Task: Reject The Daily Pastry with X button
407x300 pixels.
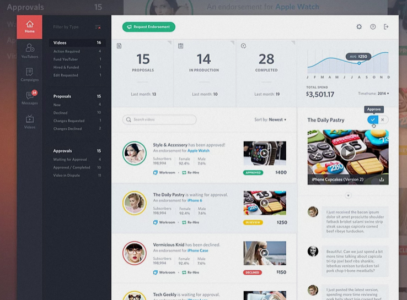Action: (383, 119)
